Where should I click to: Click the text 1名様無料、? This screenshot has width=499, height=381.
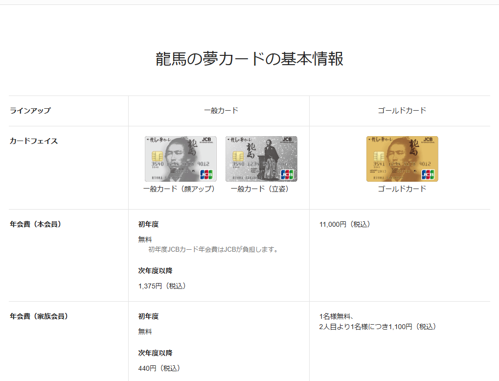tap(337, 316)
